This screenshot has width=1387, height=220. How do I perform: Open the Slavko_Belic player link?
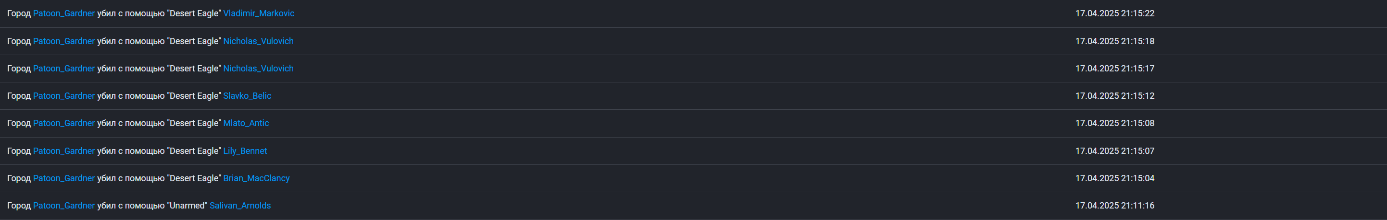pos(247,96)
